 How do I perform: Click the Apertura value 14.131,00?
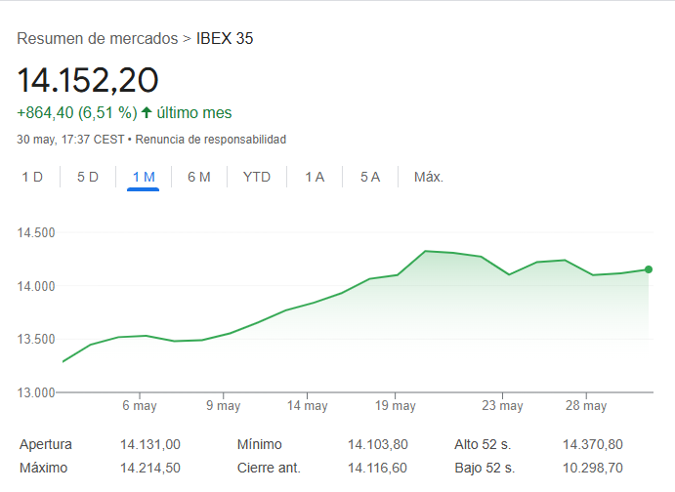click(150, 444)
